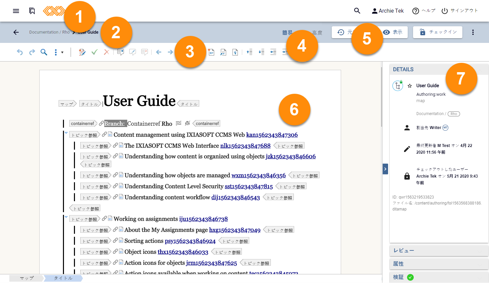Screen dimensions: 489x283
Task: Click the Archie Tek user account
Action: pos(388,11)
